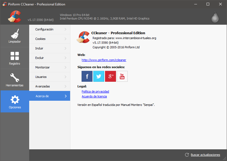
Task: Visit the Facebook page icon
Action: (x=87, y=76)
